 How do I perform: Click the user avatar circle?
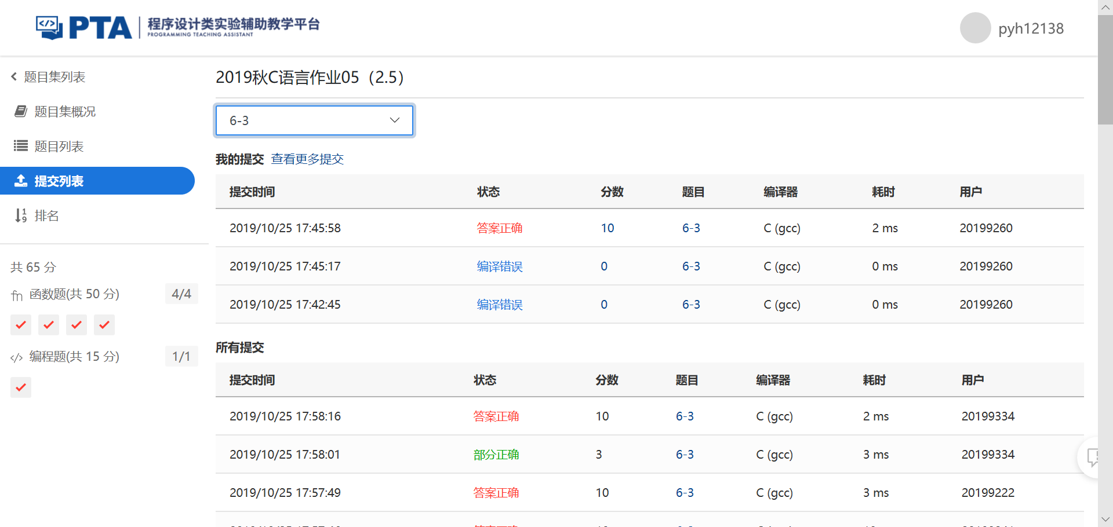(975, 28)
